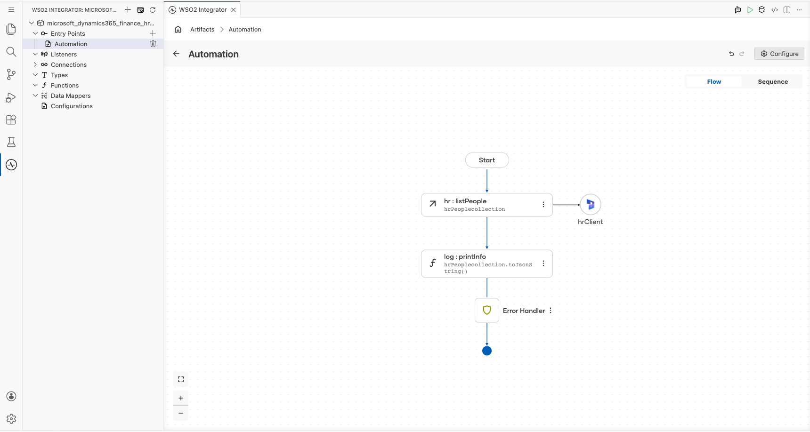
Task: Open more actions ellipsis in title bar
Action: (799, 9)
